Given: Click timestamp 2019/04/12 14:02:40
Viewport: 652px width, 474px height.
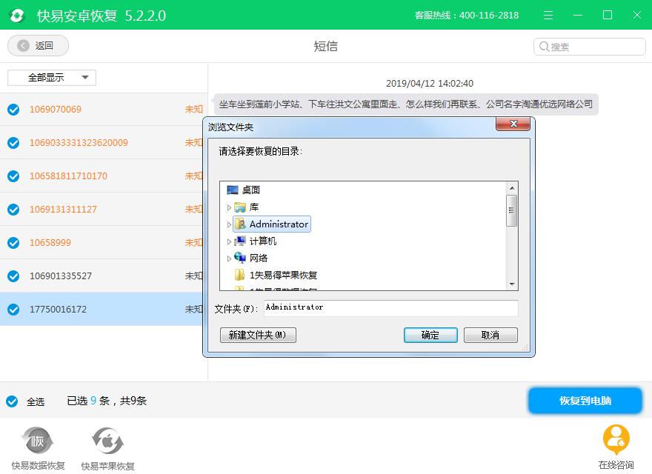Looking at the screenshot, I should tap(430, 83).
